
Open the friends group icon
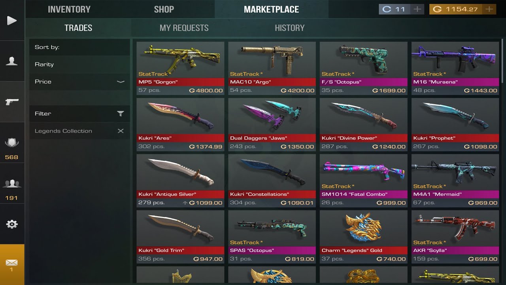pyautogui.click(x=11, y=184)
